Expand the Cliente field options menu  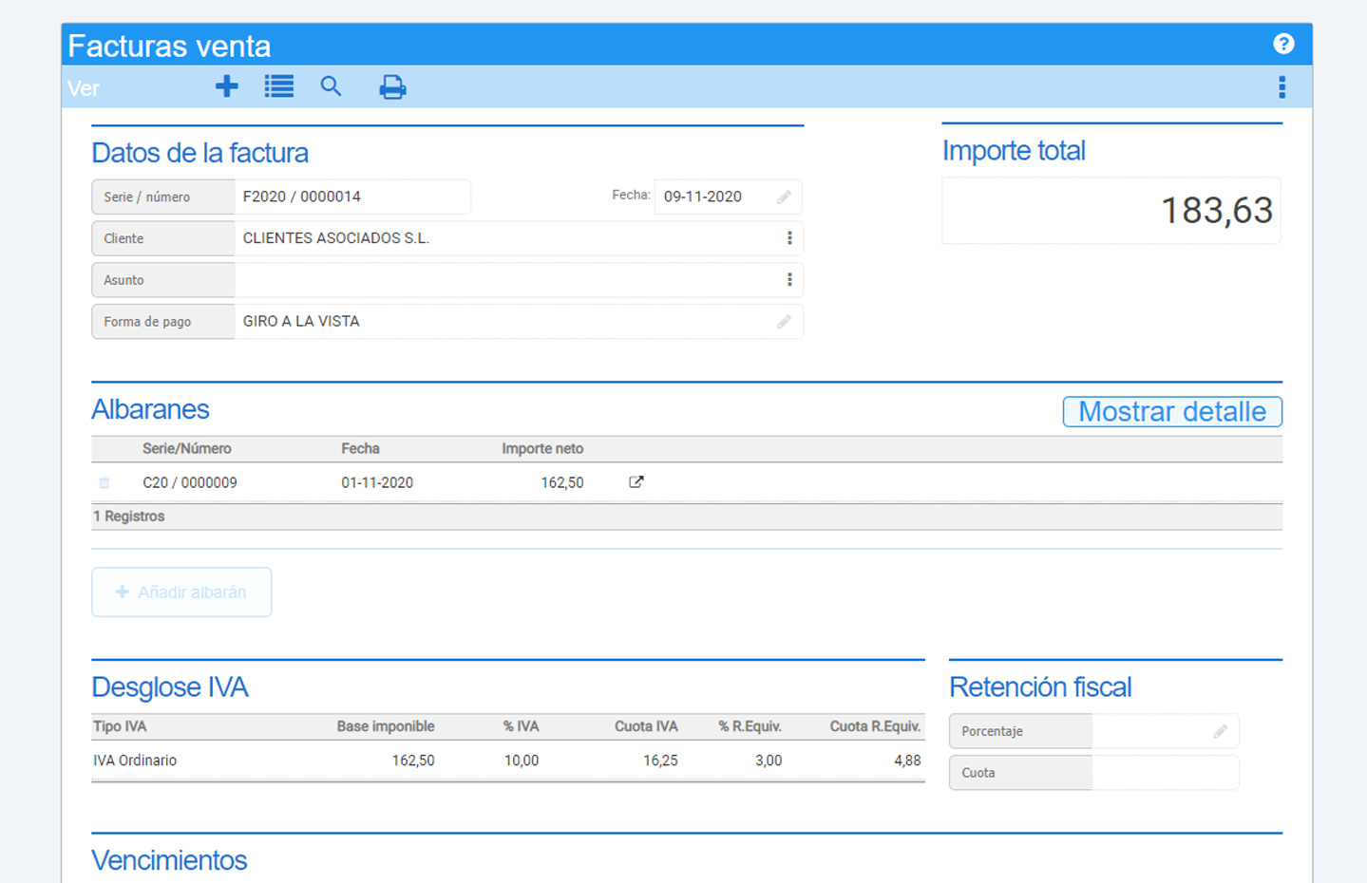pyautogui.click(x=788, y=238)
